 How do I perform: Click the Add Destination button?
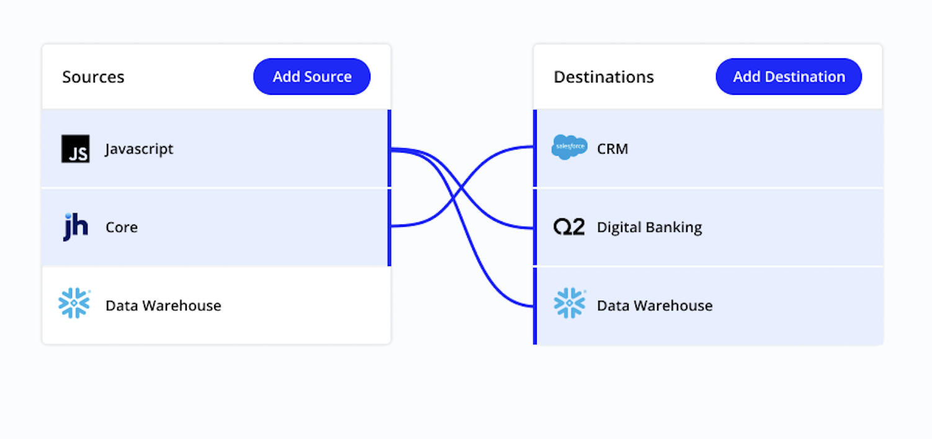click(x=788, y=76)
